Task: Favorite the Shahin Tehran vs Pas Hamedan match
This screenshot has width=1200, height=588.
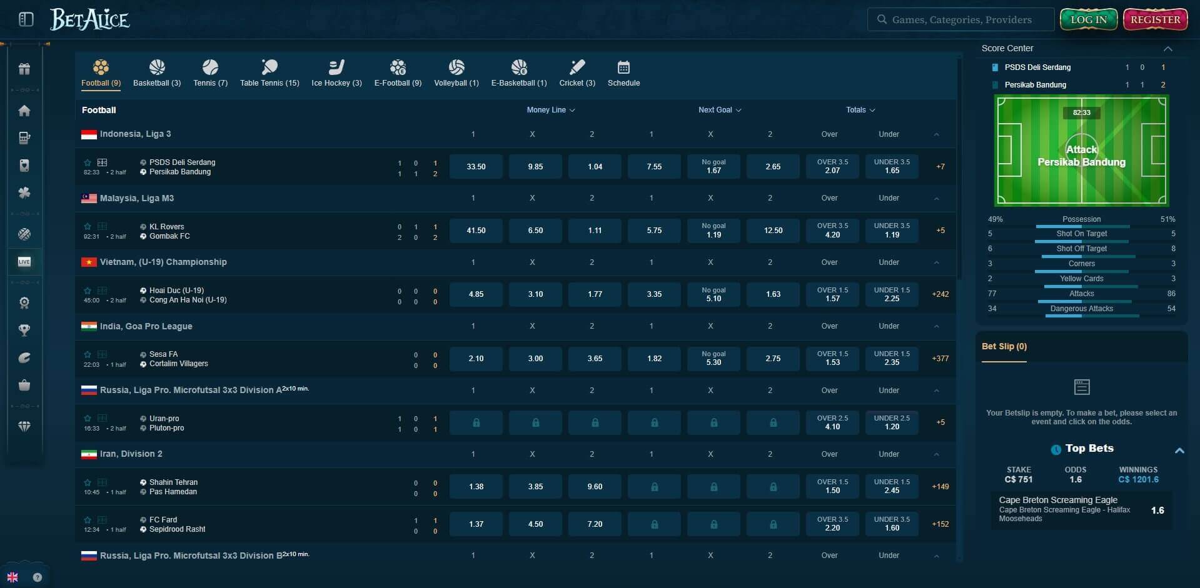Action: click(87, 482)
